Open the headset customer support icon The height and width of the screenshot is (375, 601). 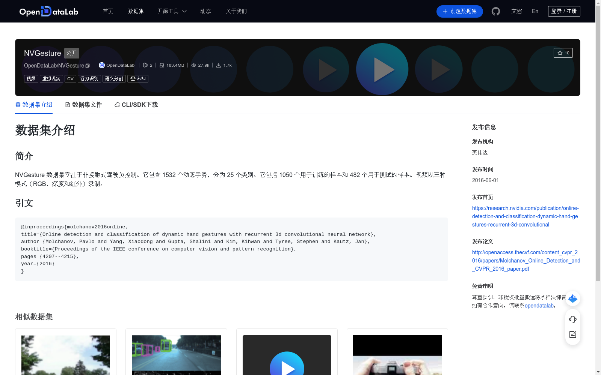pos(573,319)
